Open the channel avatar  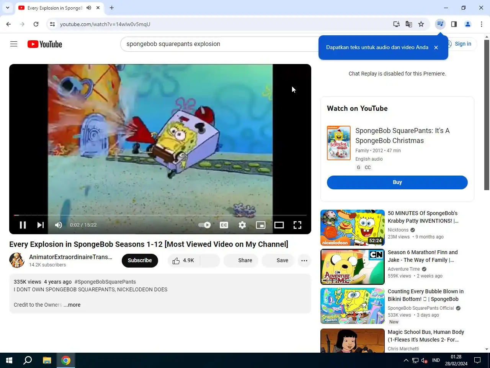[x=17, y=260]
